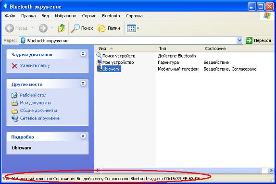Open the address bar dropdown arrow

[239, 40]
